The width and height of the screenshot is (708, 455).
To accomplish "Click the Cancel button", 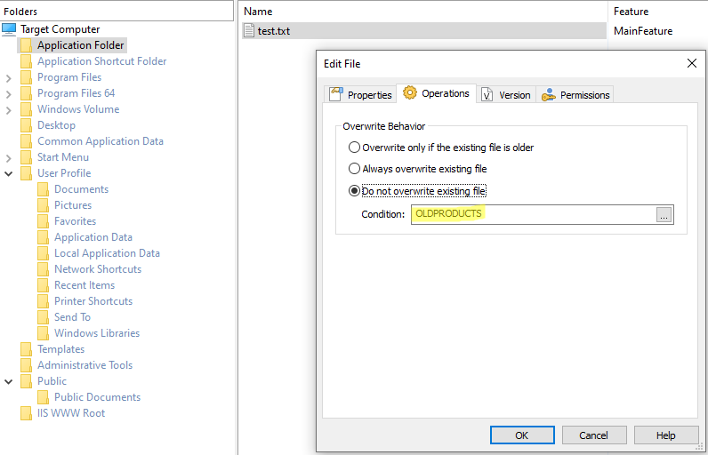I will pos(593,435).
